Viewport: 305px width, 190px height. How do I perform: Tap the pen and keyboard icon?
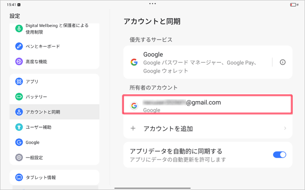click(x=19, y=46)
